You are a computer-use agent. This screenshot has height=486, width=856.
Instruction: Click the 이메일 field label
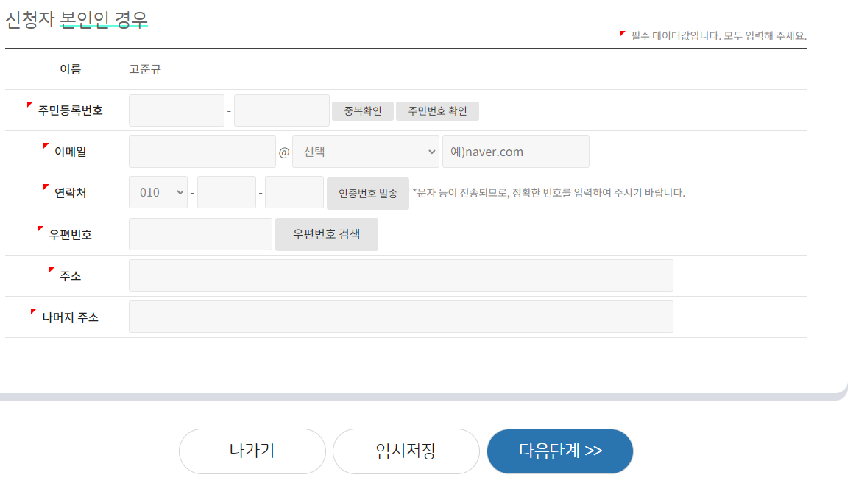click(70, 152)
